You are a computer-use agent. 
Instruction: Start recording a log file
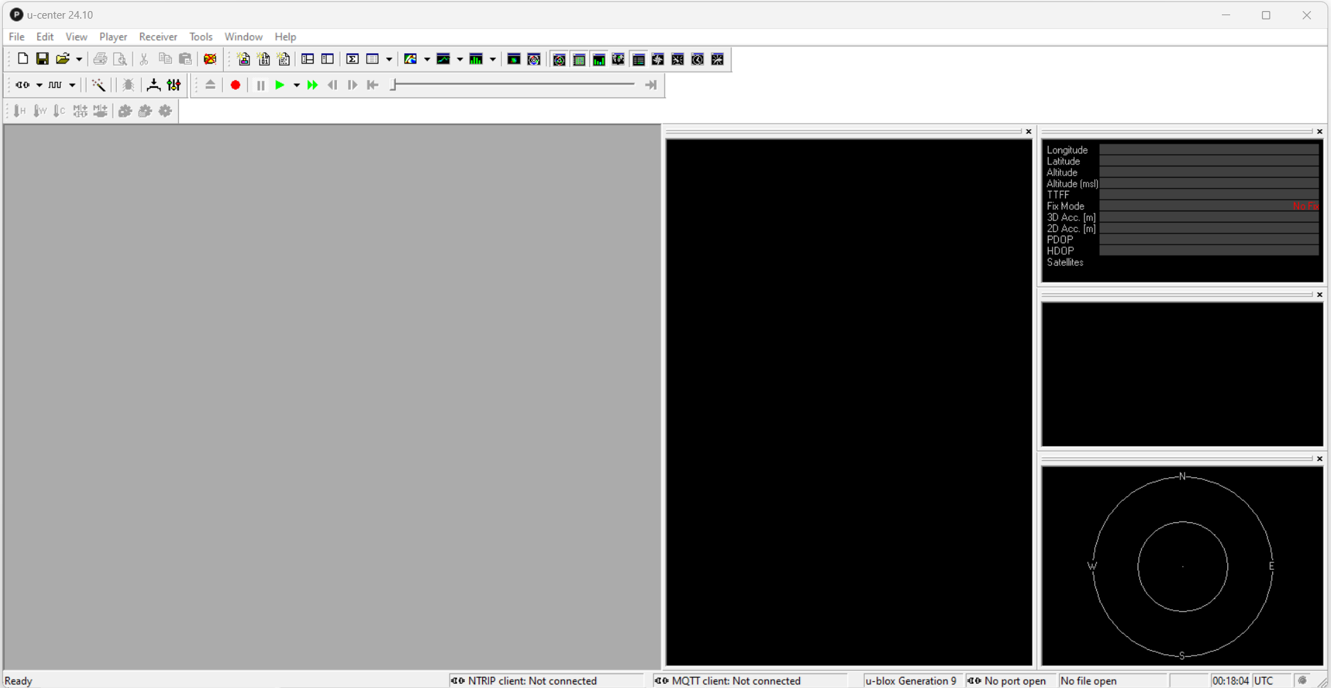[235, 85]
